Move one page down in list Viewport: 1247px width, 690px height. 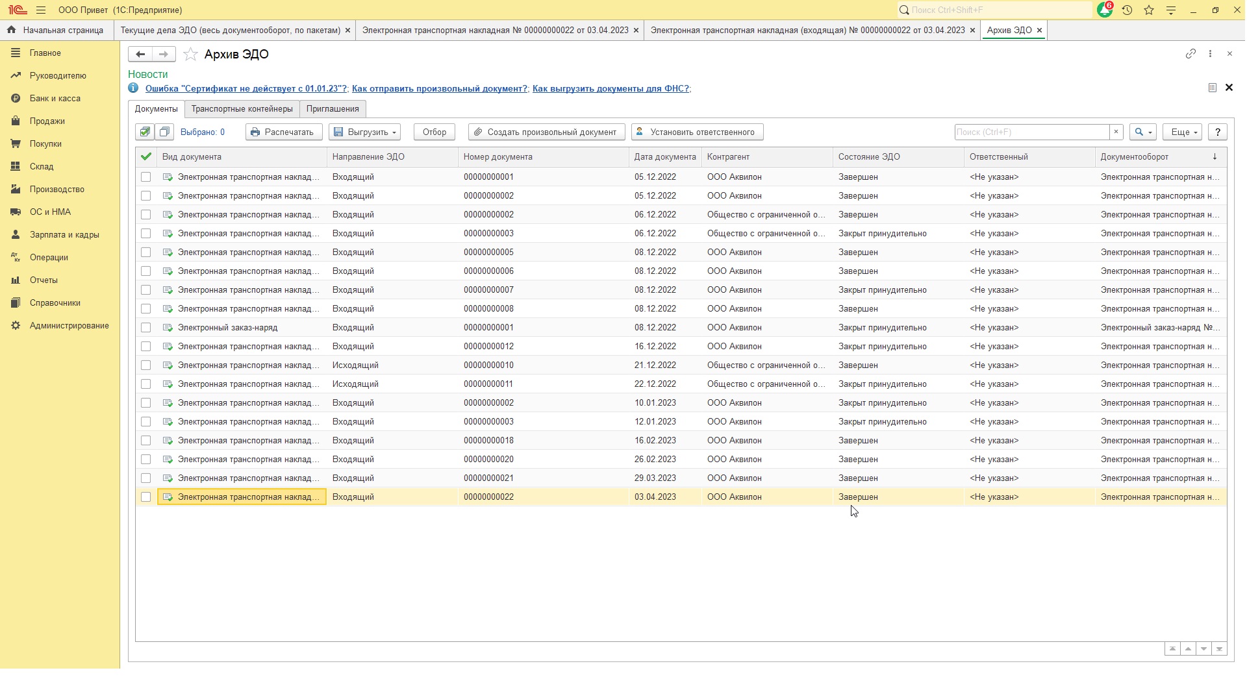click(1203, 648)
